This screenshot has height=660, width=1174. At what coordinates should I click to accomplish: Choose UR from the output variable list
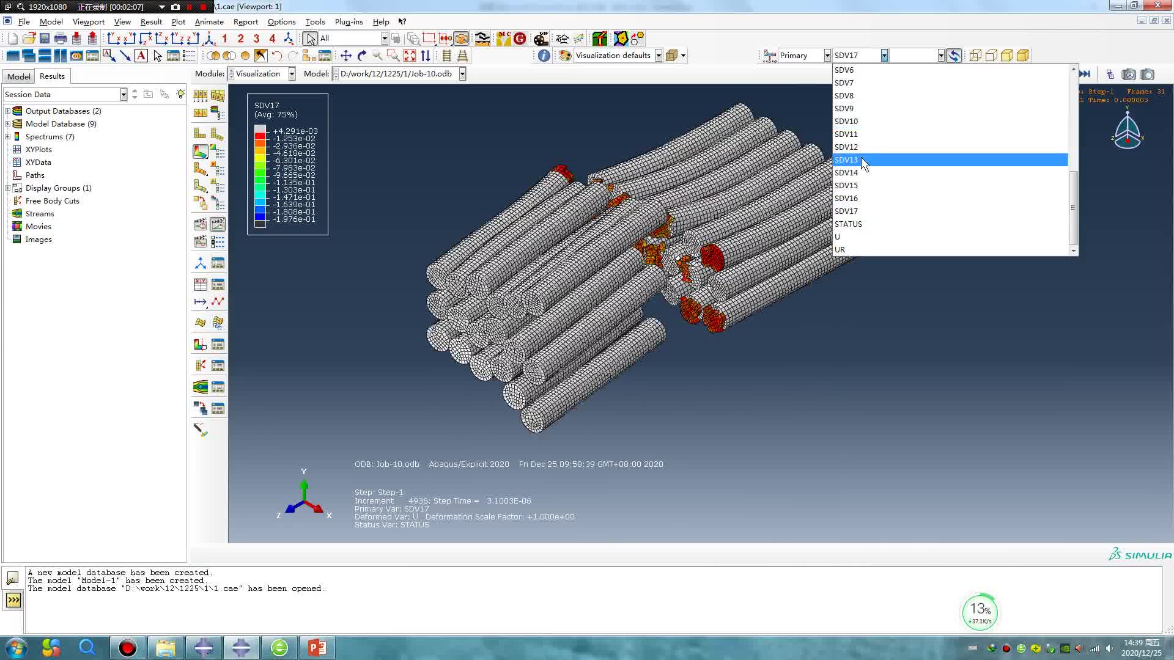[x=950, y=249]
